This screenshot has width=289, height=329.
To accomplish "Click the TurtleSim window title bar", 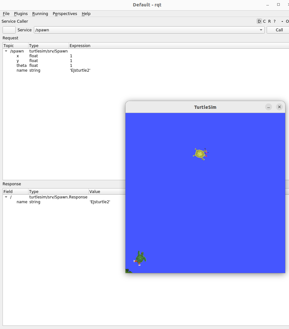I will 205,107.
